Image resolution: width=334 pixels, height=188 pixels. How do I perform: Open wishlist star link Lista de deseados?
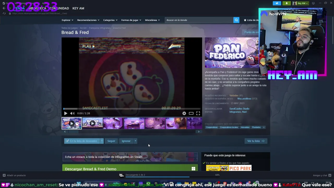pos(251,20)
